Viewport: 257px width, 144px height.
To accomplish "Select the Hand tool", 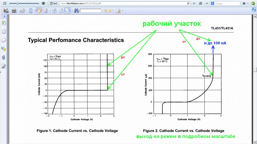I will tap(39, 11).
